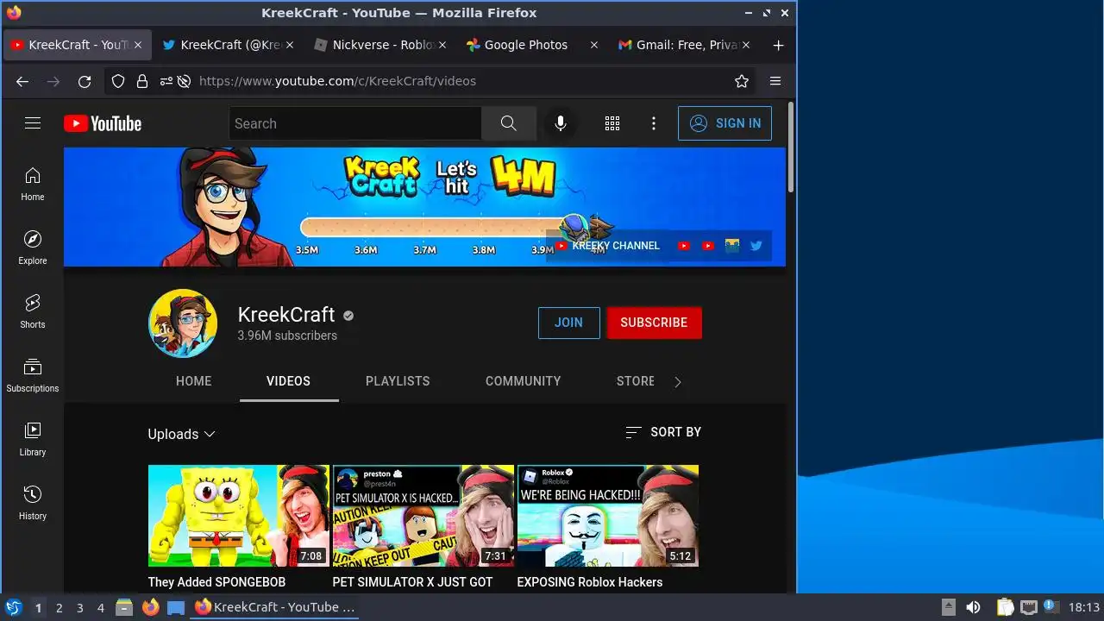Bookmark this page with the star icon

pos(742,81)
